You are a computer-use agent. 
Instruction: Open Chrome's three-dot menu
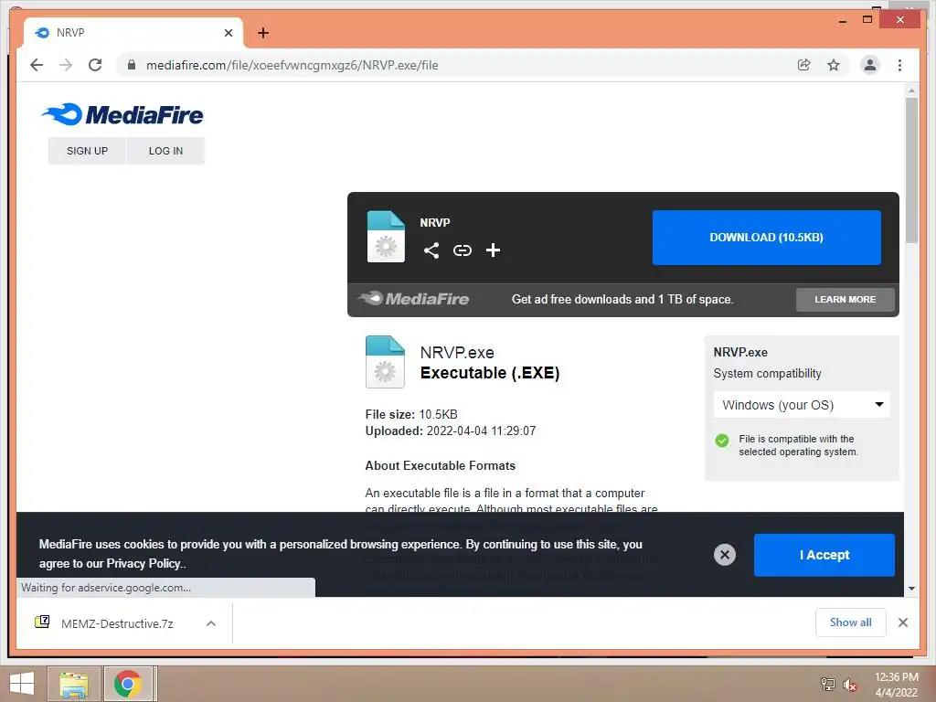pyautogui.click(x=899, y=65)
